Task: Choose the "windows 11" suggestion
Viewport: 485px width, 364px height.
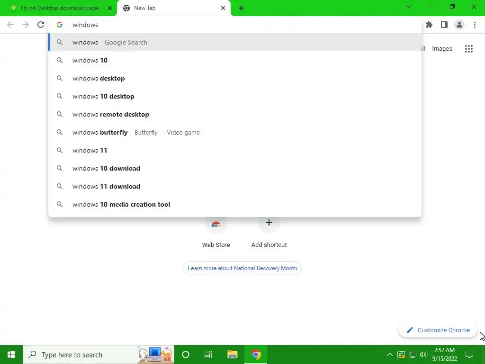Action: coord(235,150)
